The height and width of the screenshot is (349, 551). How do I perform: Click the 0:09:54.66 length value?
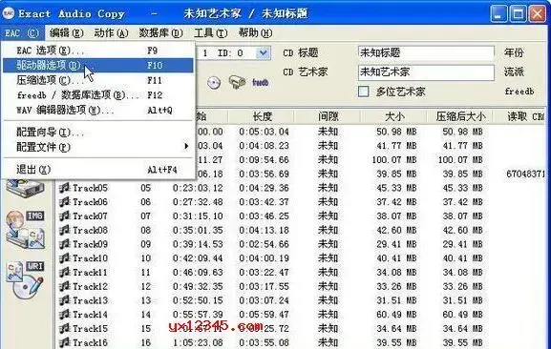click(x=264, y=160)
